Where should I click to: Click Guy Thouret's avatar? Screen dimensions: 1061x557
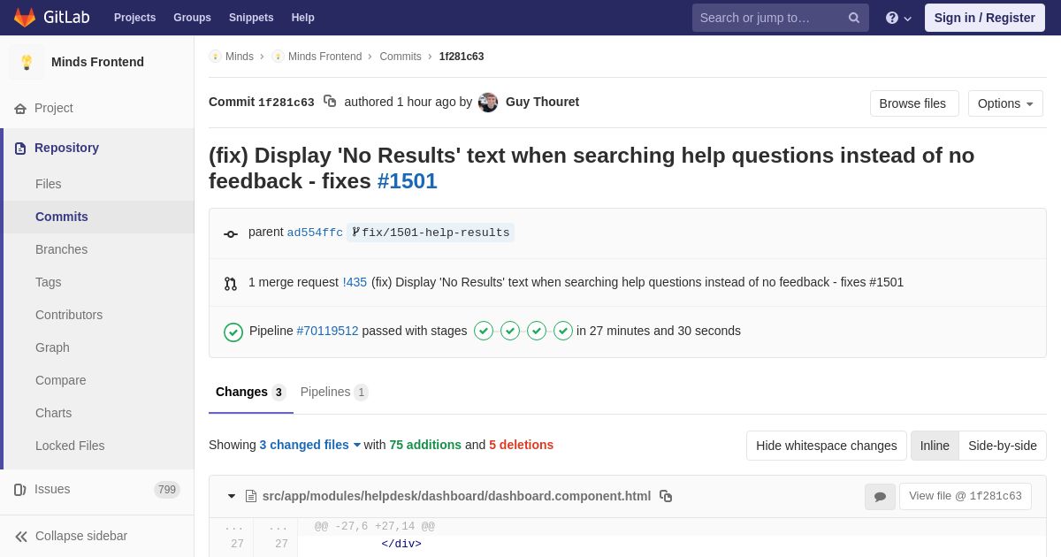[488, 103]
